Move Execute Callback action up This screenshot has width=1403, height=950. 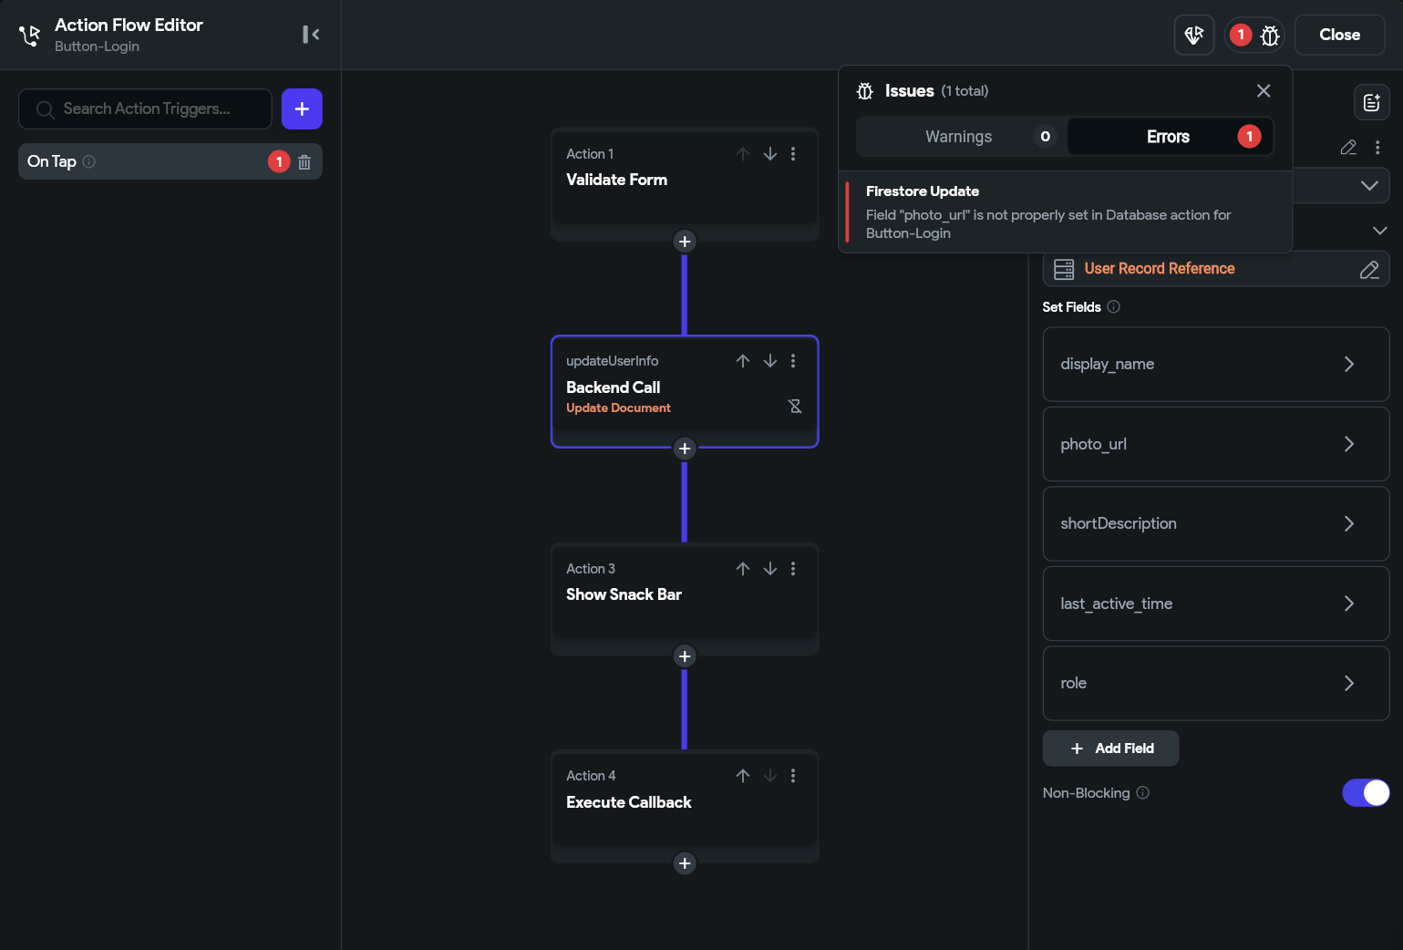[x=743, y=776]
